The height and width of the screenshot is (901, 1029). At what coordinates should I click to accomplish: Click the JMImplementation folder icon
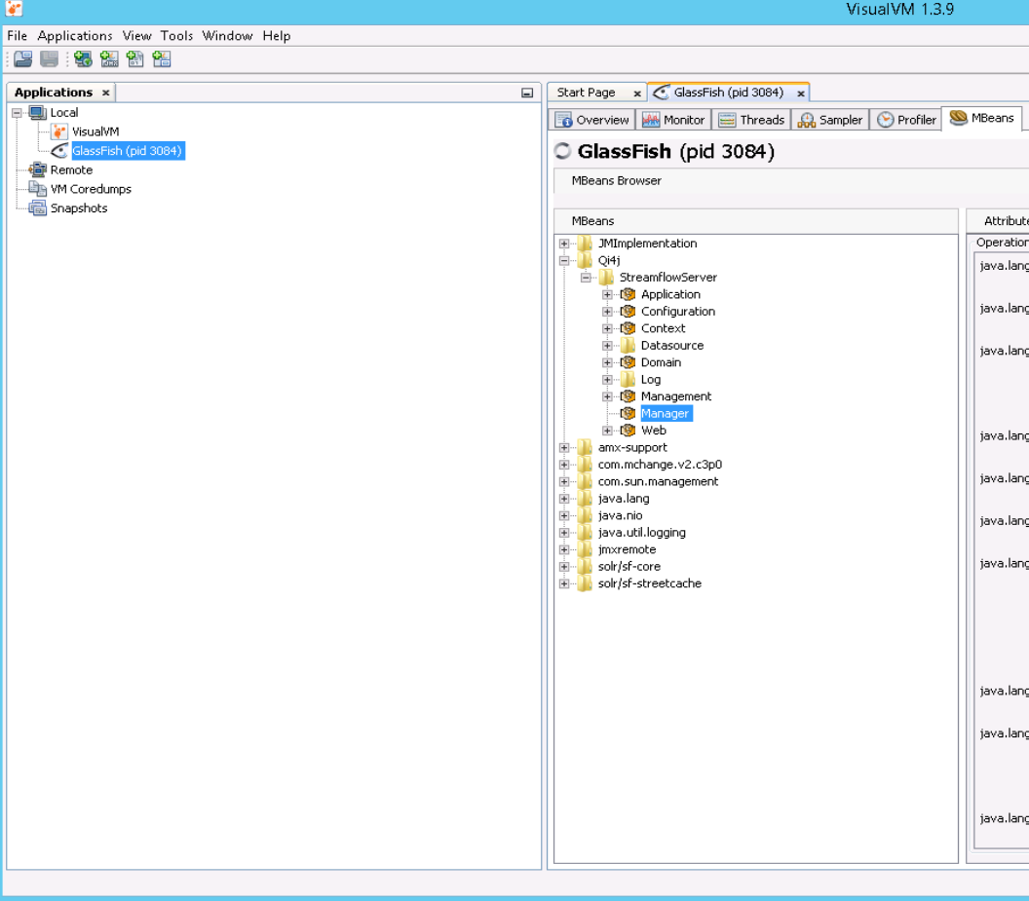tap(585, 243)
